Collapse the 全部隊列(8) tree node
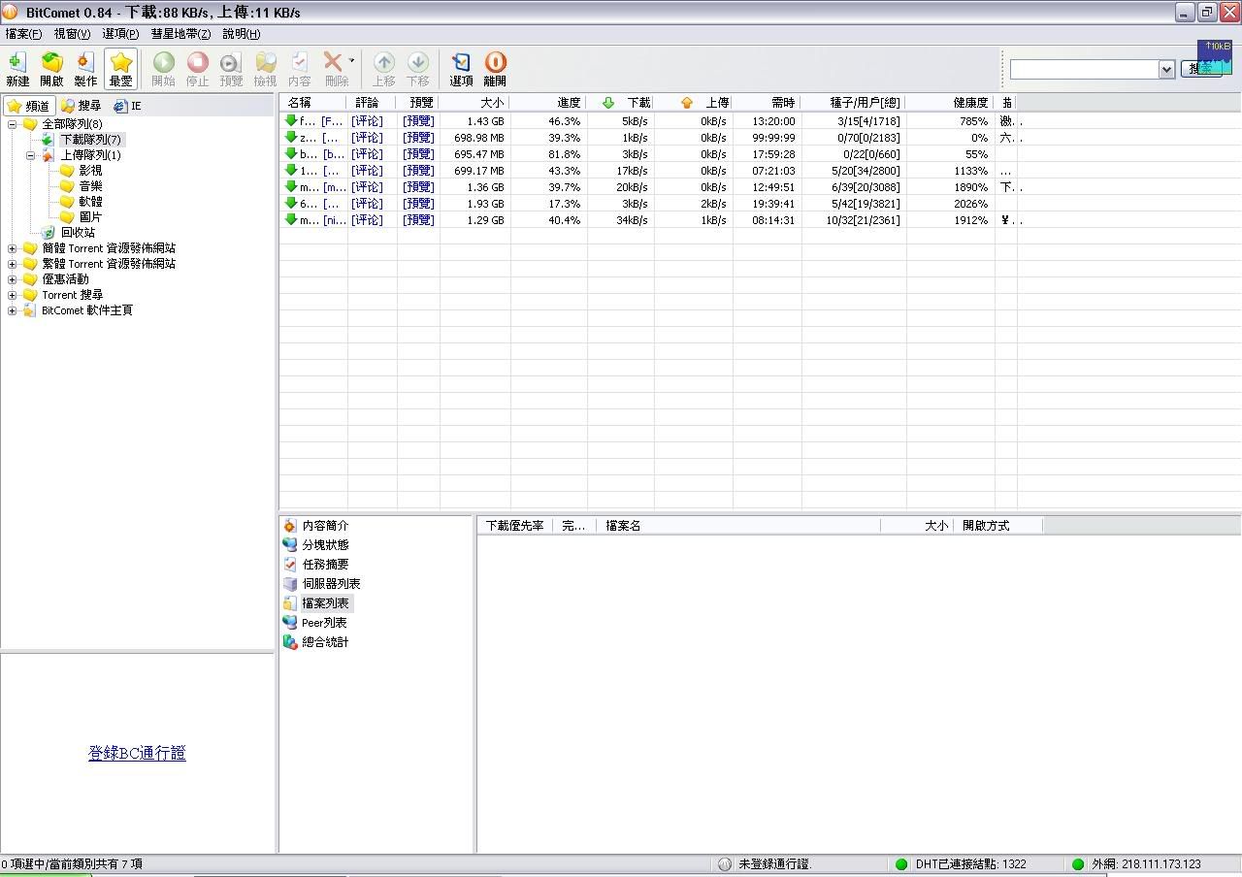This screenshot has height=877, width=1242. [13, 124]
